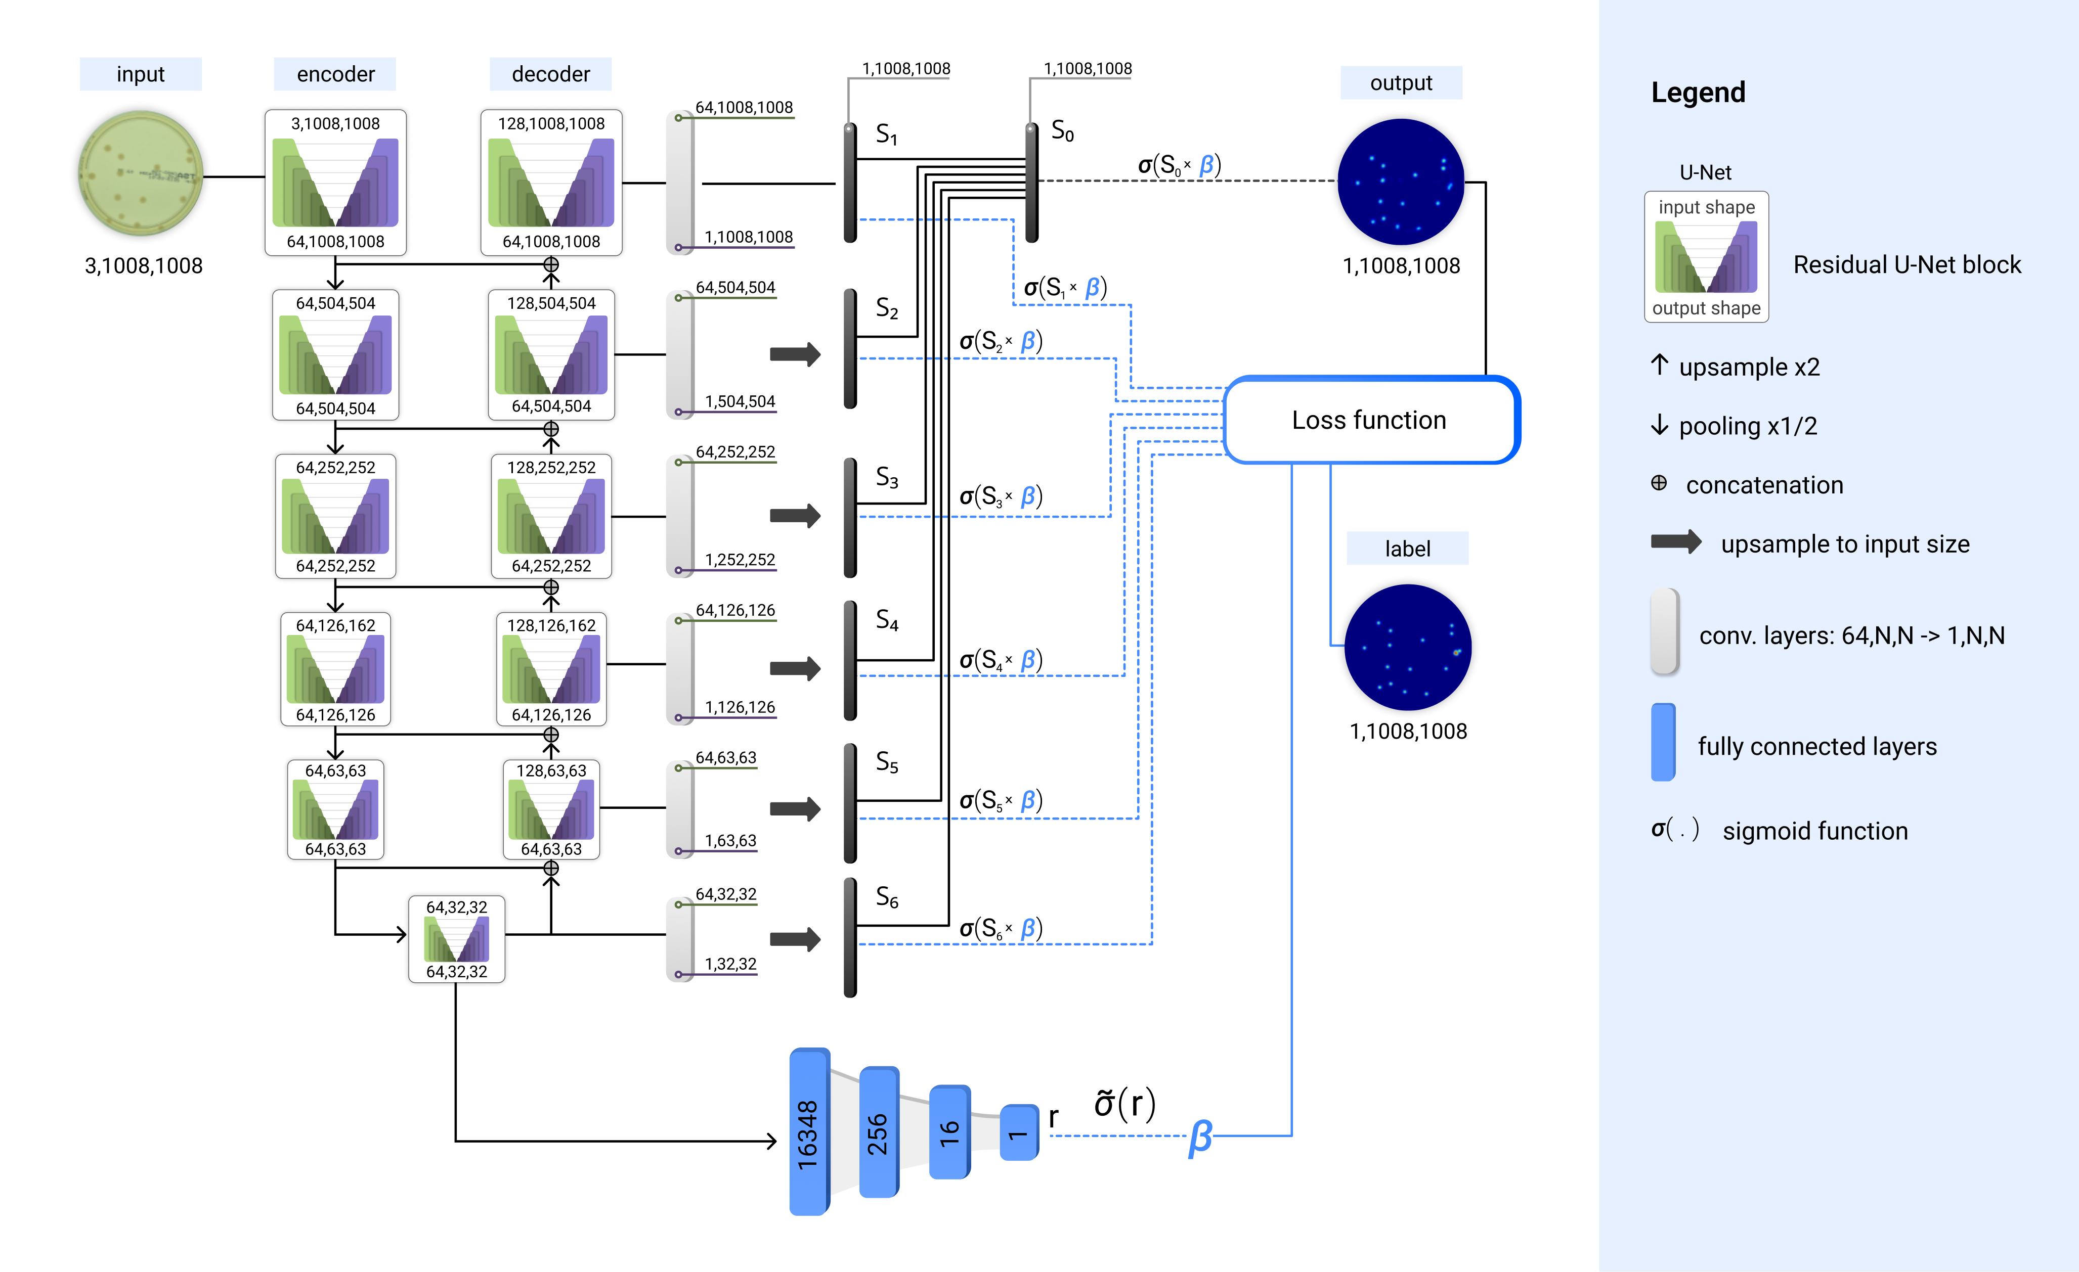Click the σ(S2×β) formula
Screen dimensions: 2079x1272
click(x=1001, y=342)
